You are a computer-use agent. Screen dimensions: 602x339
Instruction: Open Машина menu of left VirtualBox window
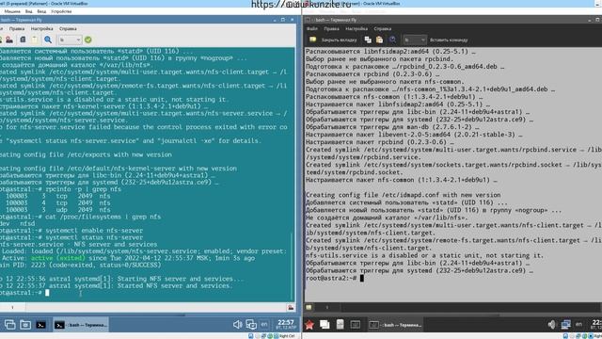point(12,11)
